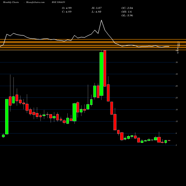This screenshot has height=186, width=186.
Task: Select the close value "C: 4.89"
Action: [67, 12]
